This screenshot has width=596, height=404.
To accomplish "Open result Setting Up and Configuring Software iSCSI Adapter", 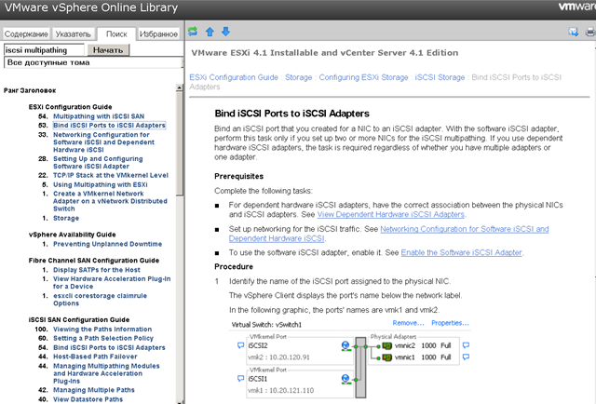I will [98, 162].
